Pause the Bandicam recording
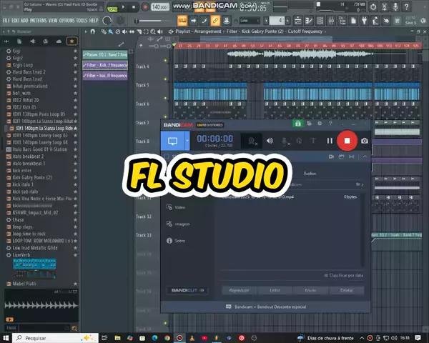Viewport: 429px width, 343px height. (x=329, y=141)
